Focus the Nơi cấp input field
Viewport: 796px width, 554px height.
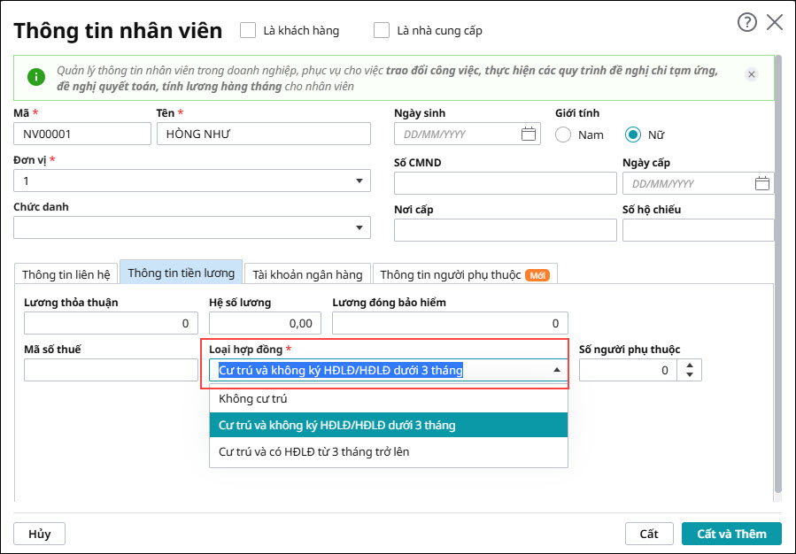505,230
